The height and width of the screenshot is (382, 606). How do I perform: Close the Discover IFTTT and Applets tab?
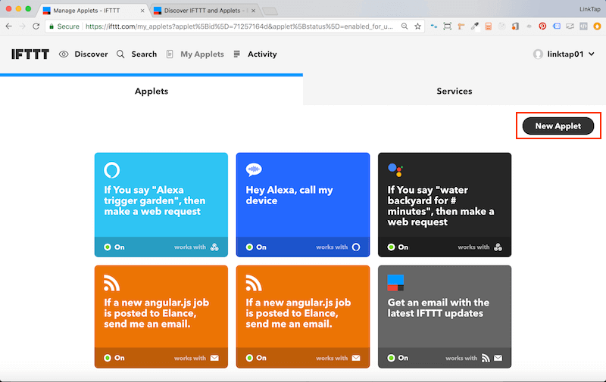click(253, 11)
